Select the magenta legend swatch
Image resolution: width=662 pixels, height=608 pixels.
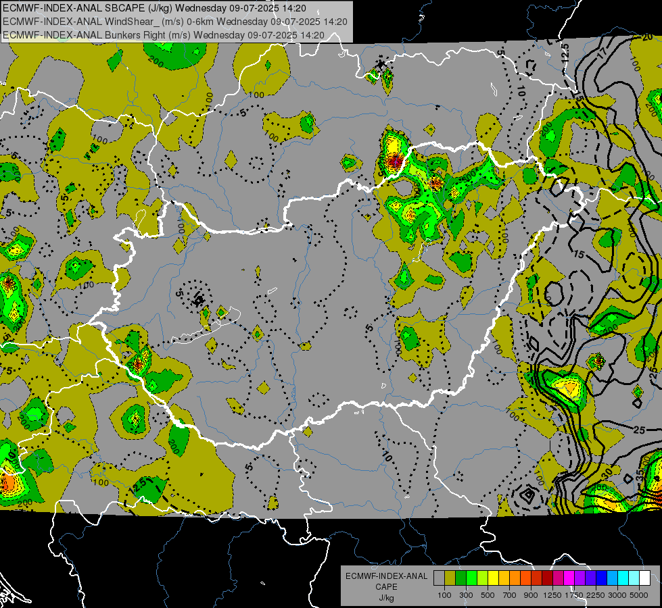569,578
